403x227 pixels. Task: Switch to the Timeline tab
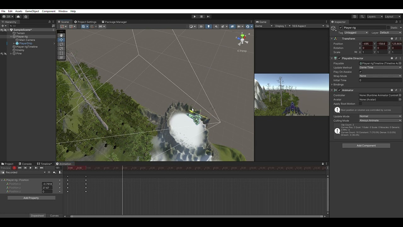click(x=45, y=164)
